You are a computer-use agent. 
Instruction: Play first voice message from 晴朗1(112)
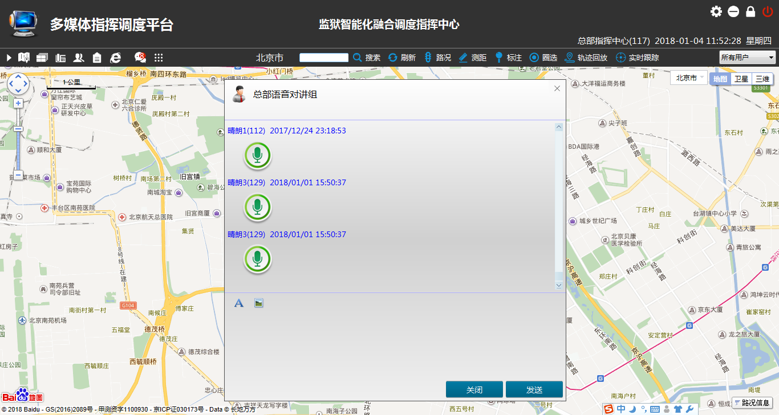pyautogui.click(x=258, y=156)
